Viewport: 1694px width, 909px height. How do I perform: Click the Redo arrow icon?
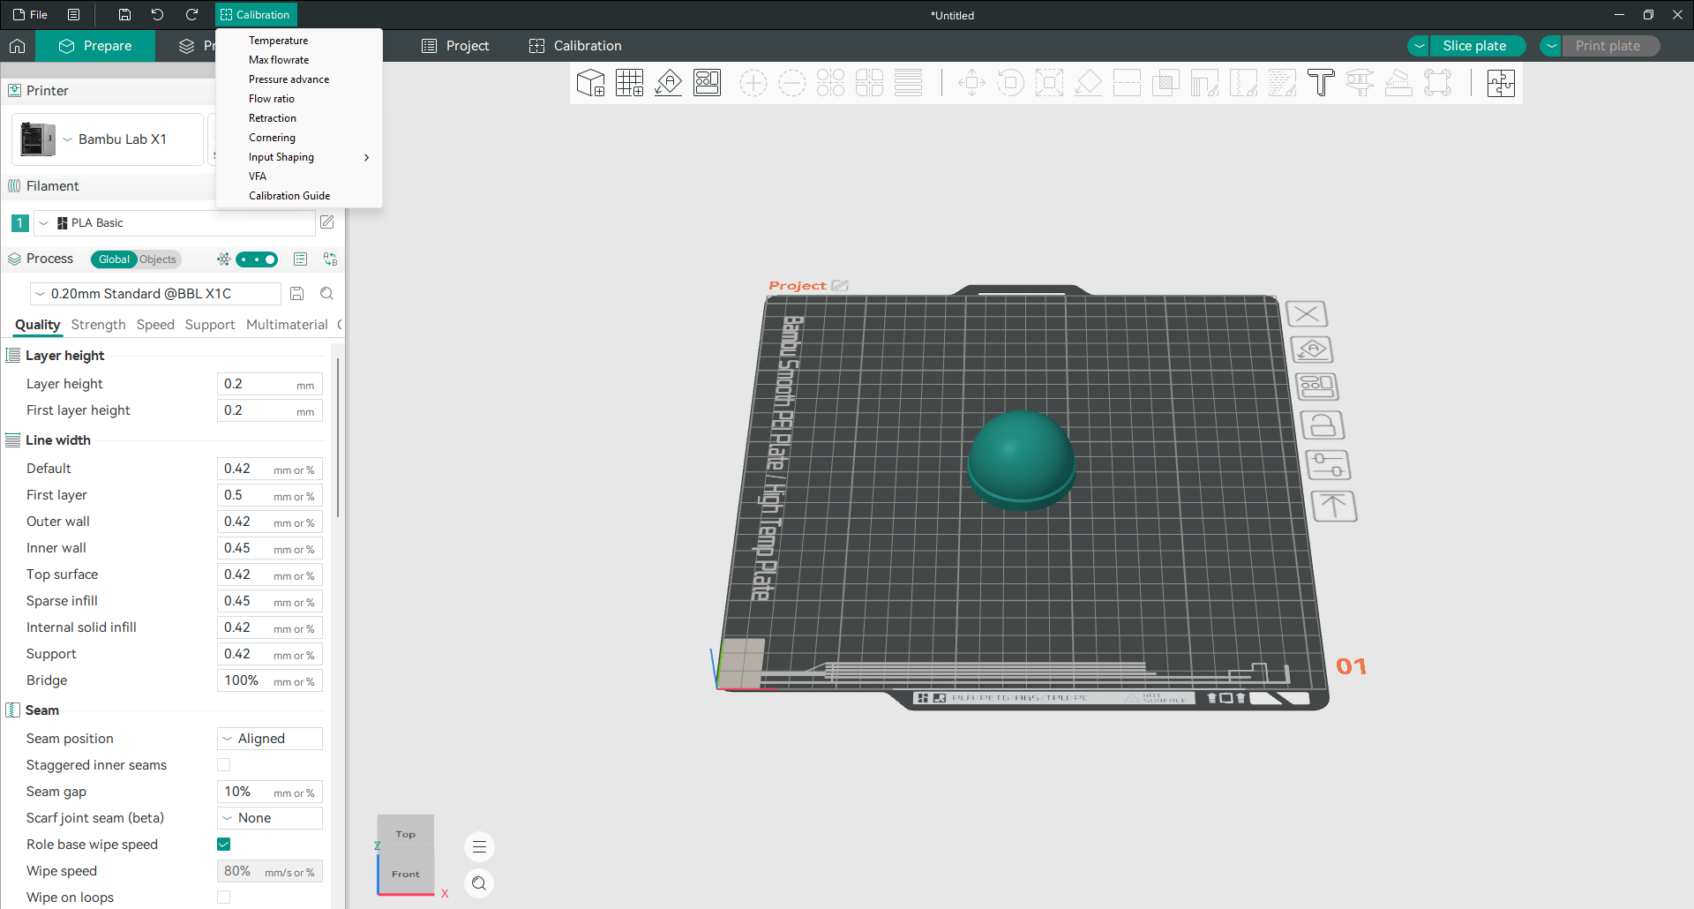(x=191, y=15)
